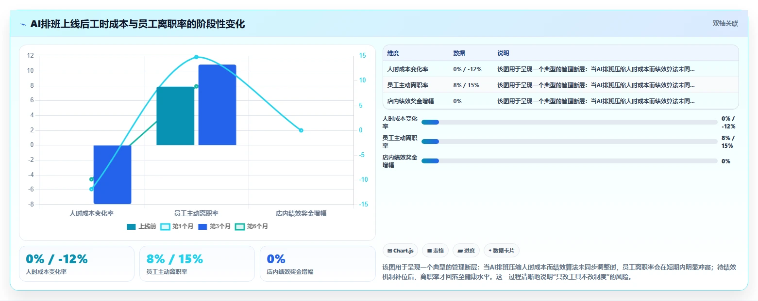Screen dimensions: 758x301
Task: Click the negative blue bar for 人时成本变化率
Action: pyautogui.click(x=113, y=174)
